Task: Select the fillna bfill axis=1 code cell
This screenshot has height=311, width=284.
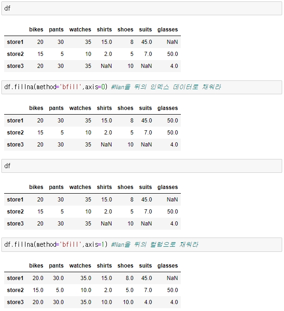Action: (142, 245)
